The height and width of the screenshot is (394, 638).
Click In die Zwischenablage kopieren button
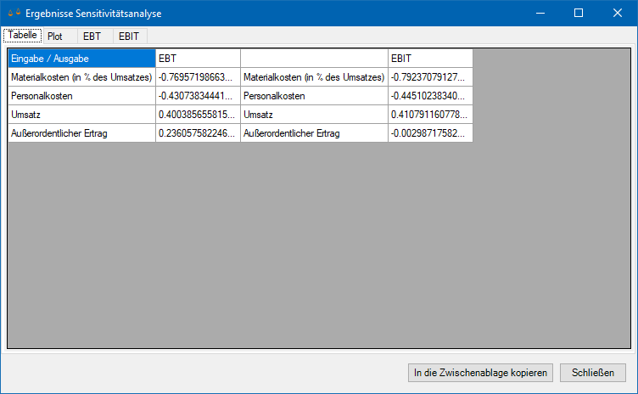[480, 373]
